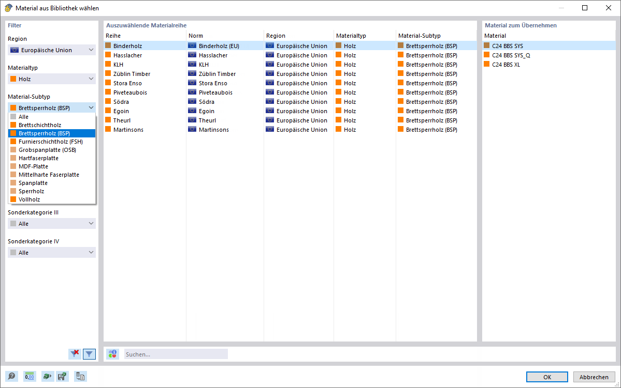Select material C24 BBS XL
This screenshot has height=388, width=621.
tap(548, 65)
